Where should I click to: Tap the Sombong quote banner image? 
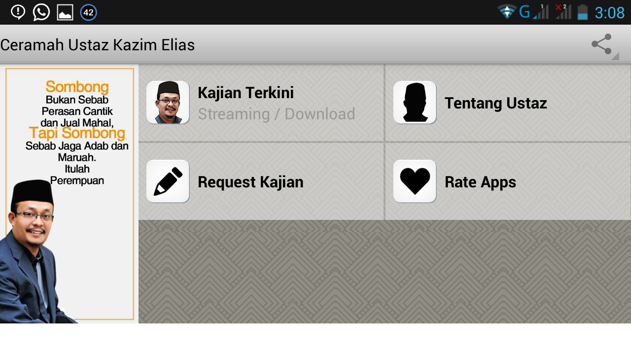click(x=69, y=194)
